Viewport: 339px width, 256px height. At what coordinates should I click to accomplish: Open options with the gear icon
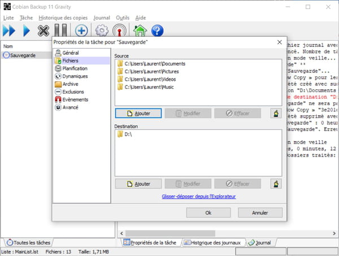[x=102, y=31]
